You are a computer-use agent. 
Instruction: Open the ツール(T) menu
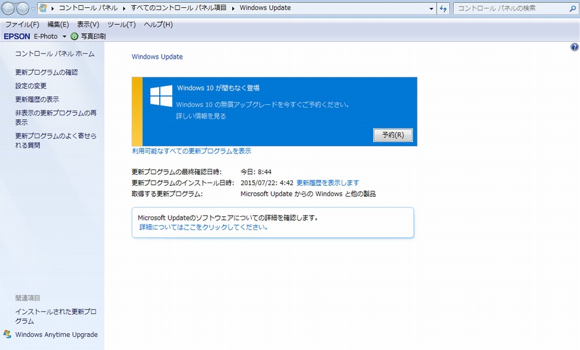(121, 24)
